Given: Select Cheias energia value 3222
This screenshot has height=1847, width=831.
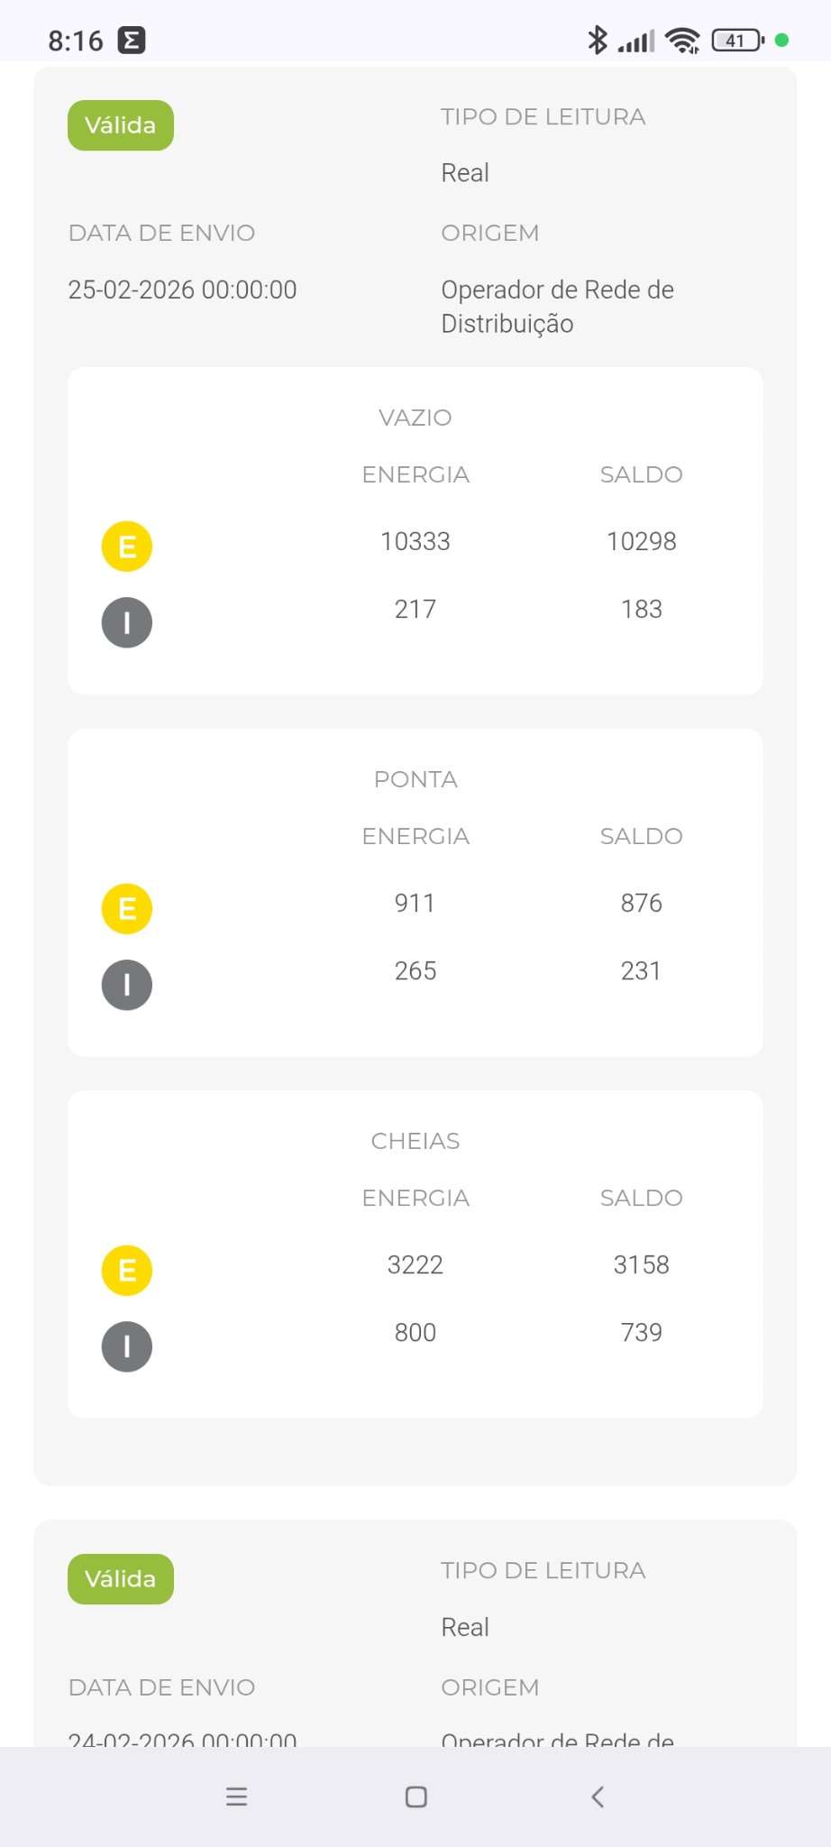Looking at the screenshot, I should pos(415,1264).
